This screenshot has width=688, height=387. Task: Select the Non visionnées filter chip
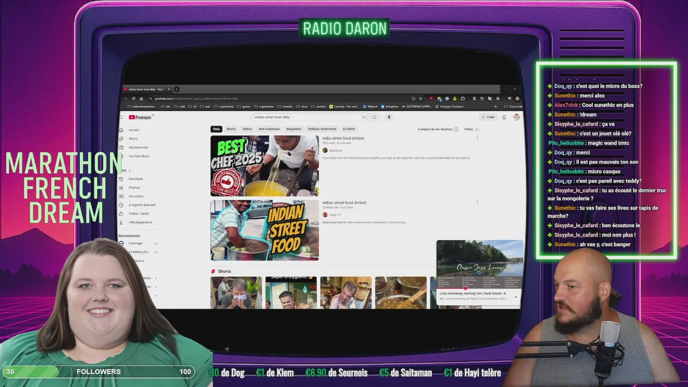point(269,129)
